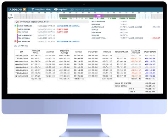Click INÍCIO ESPERA event label
The height and width of the screenshot is (138, 168).
click(x=24, y=29)
